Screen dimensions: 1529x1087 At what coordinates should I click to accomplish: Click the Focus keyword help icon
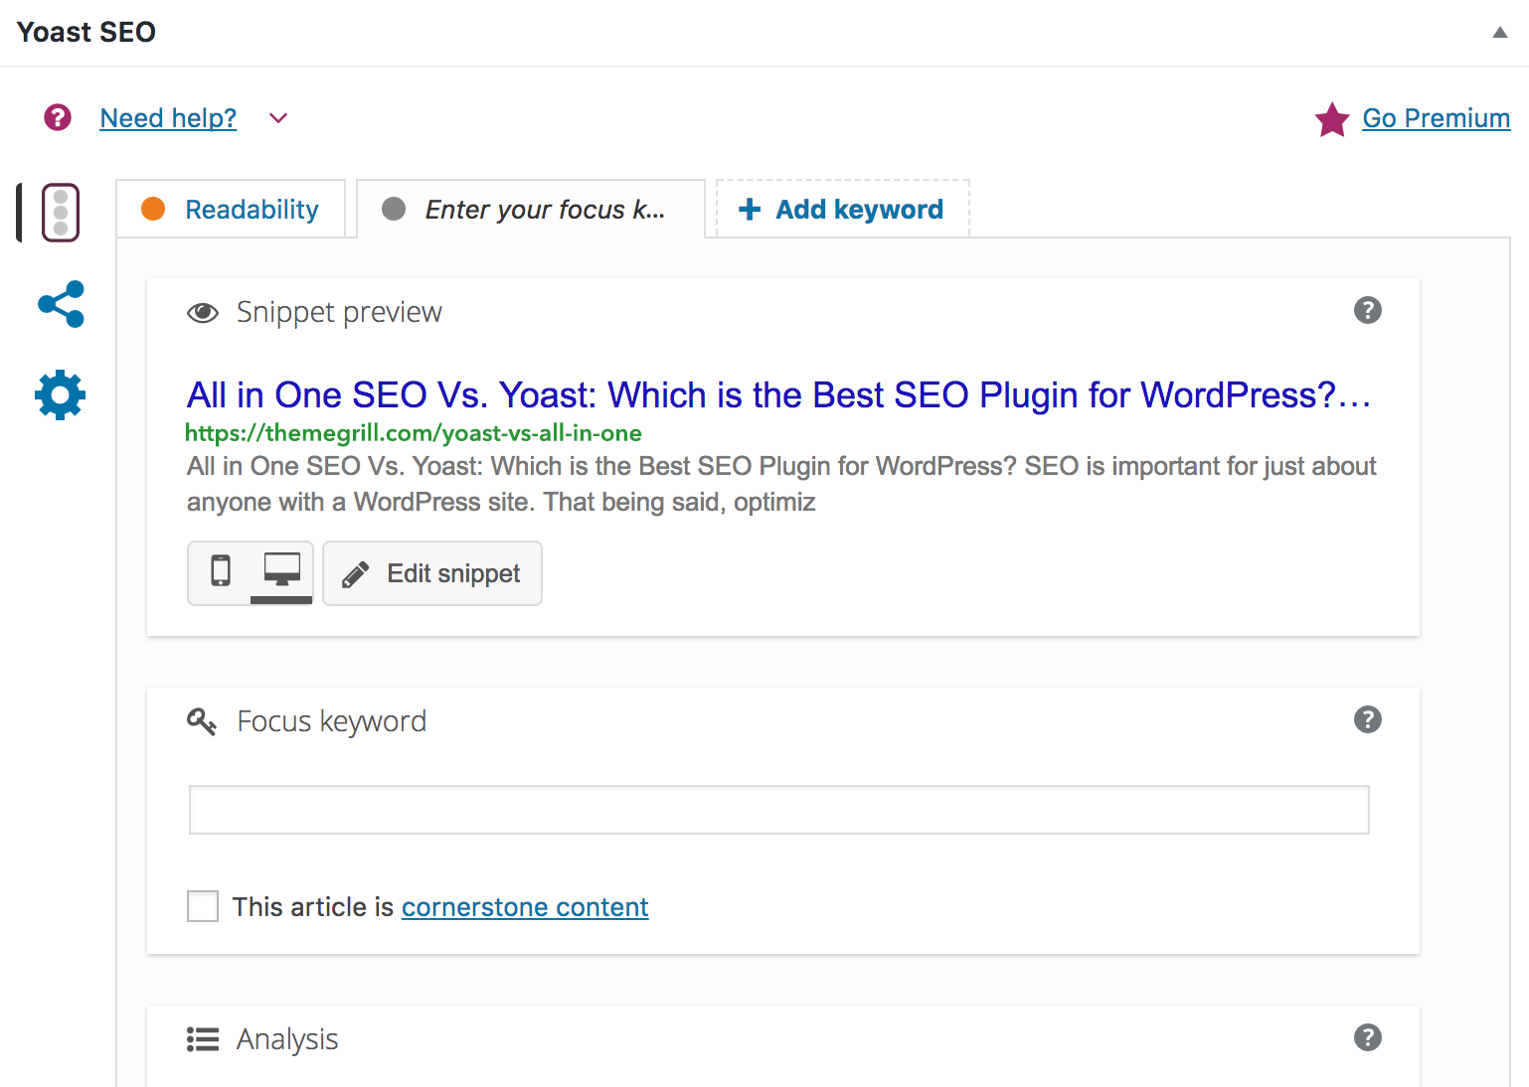pyautogui.click(x=1368, y=719)
